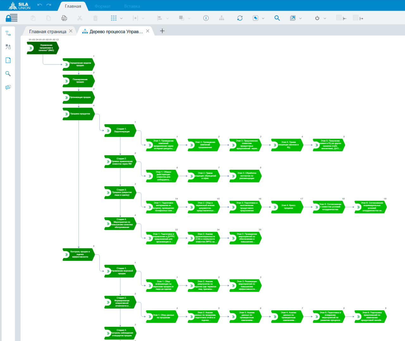The width and height of the screenshot is (405, 341).
Task: Open the comments panel in sidebar
Action: tap(8, 87)
